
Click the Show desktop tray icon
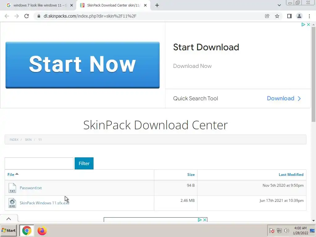pos(313,231)
